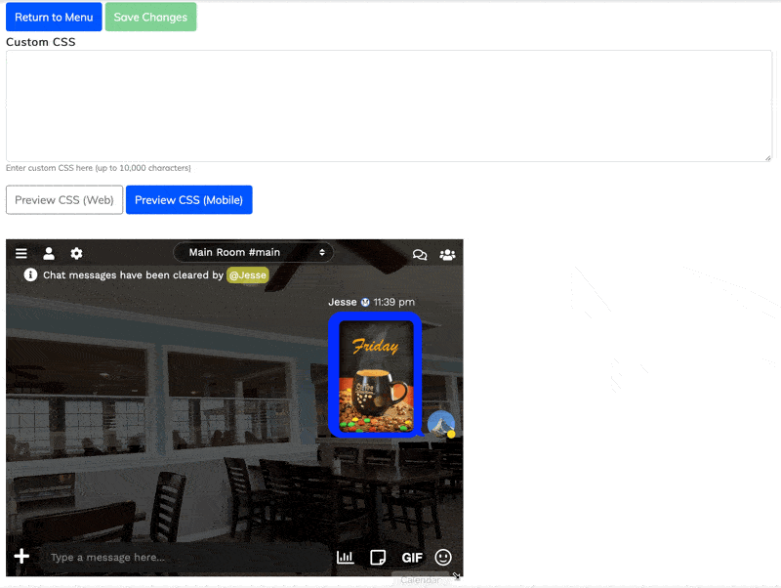Click the plus icon beside message box
781x588 pixels.
tap(21, 557)
